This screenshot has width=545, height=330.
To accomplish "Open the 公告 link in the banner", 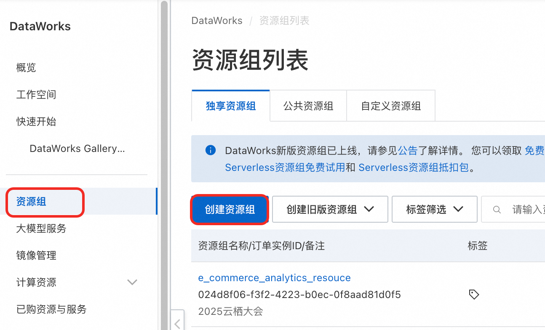I will (x=408, y=150).
